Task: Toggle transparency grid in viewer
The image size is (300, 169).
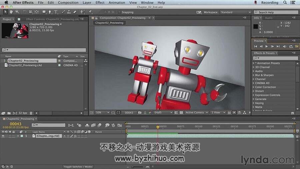Action: [x=181, y=113]
